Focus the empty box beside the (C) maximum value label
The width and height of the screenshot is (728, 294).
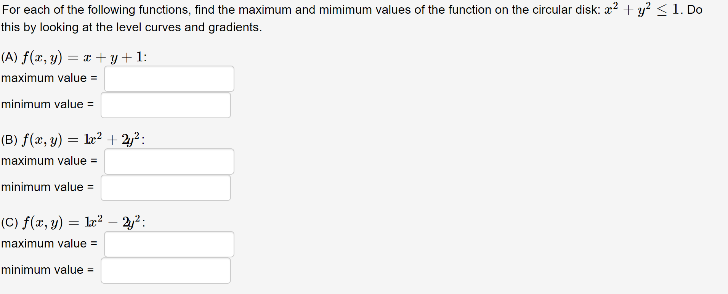169,244
